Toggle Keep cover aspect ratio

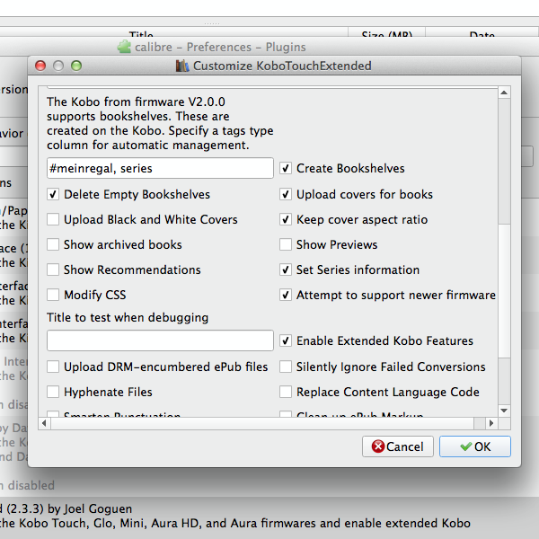tap(286, 220)
